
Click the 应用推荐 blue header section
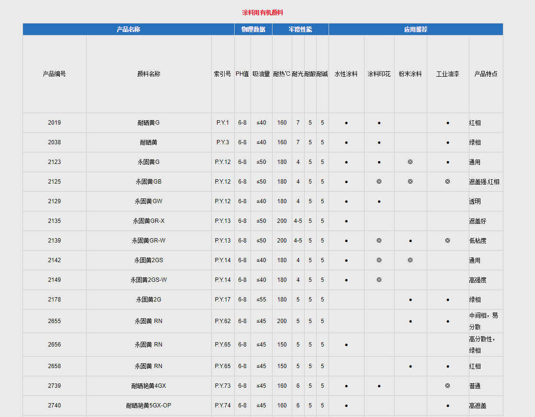click(x=415, y=29)
